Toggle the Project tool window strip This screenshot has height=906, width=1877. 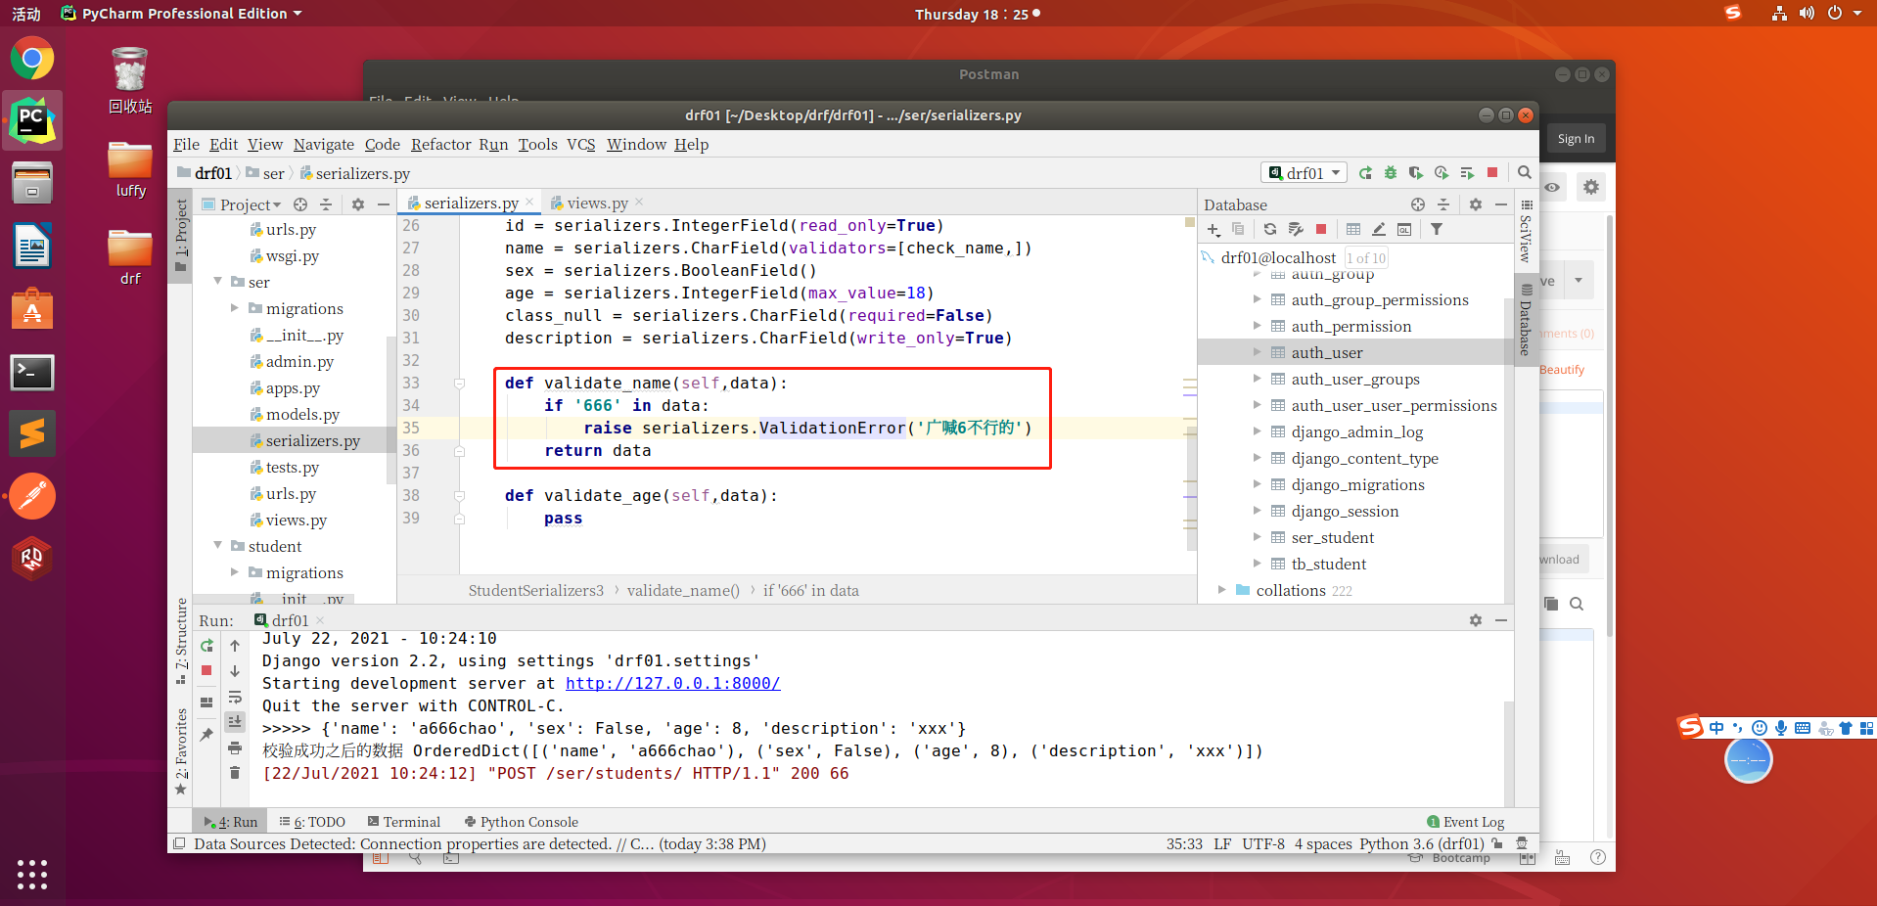(181, 235)
